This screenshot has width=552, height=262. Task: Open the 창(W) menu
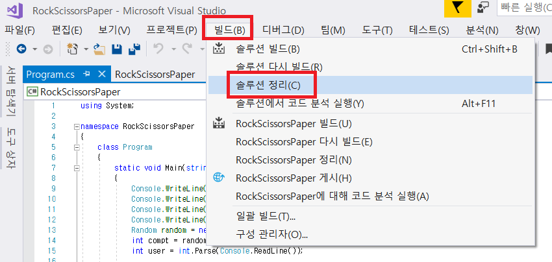tap(527, 30)
